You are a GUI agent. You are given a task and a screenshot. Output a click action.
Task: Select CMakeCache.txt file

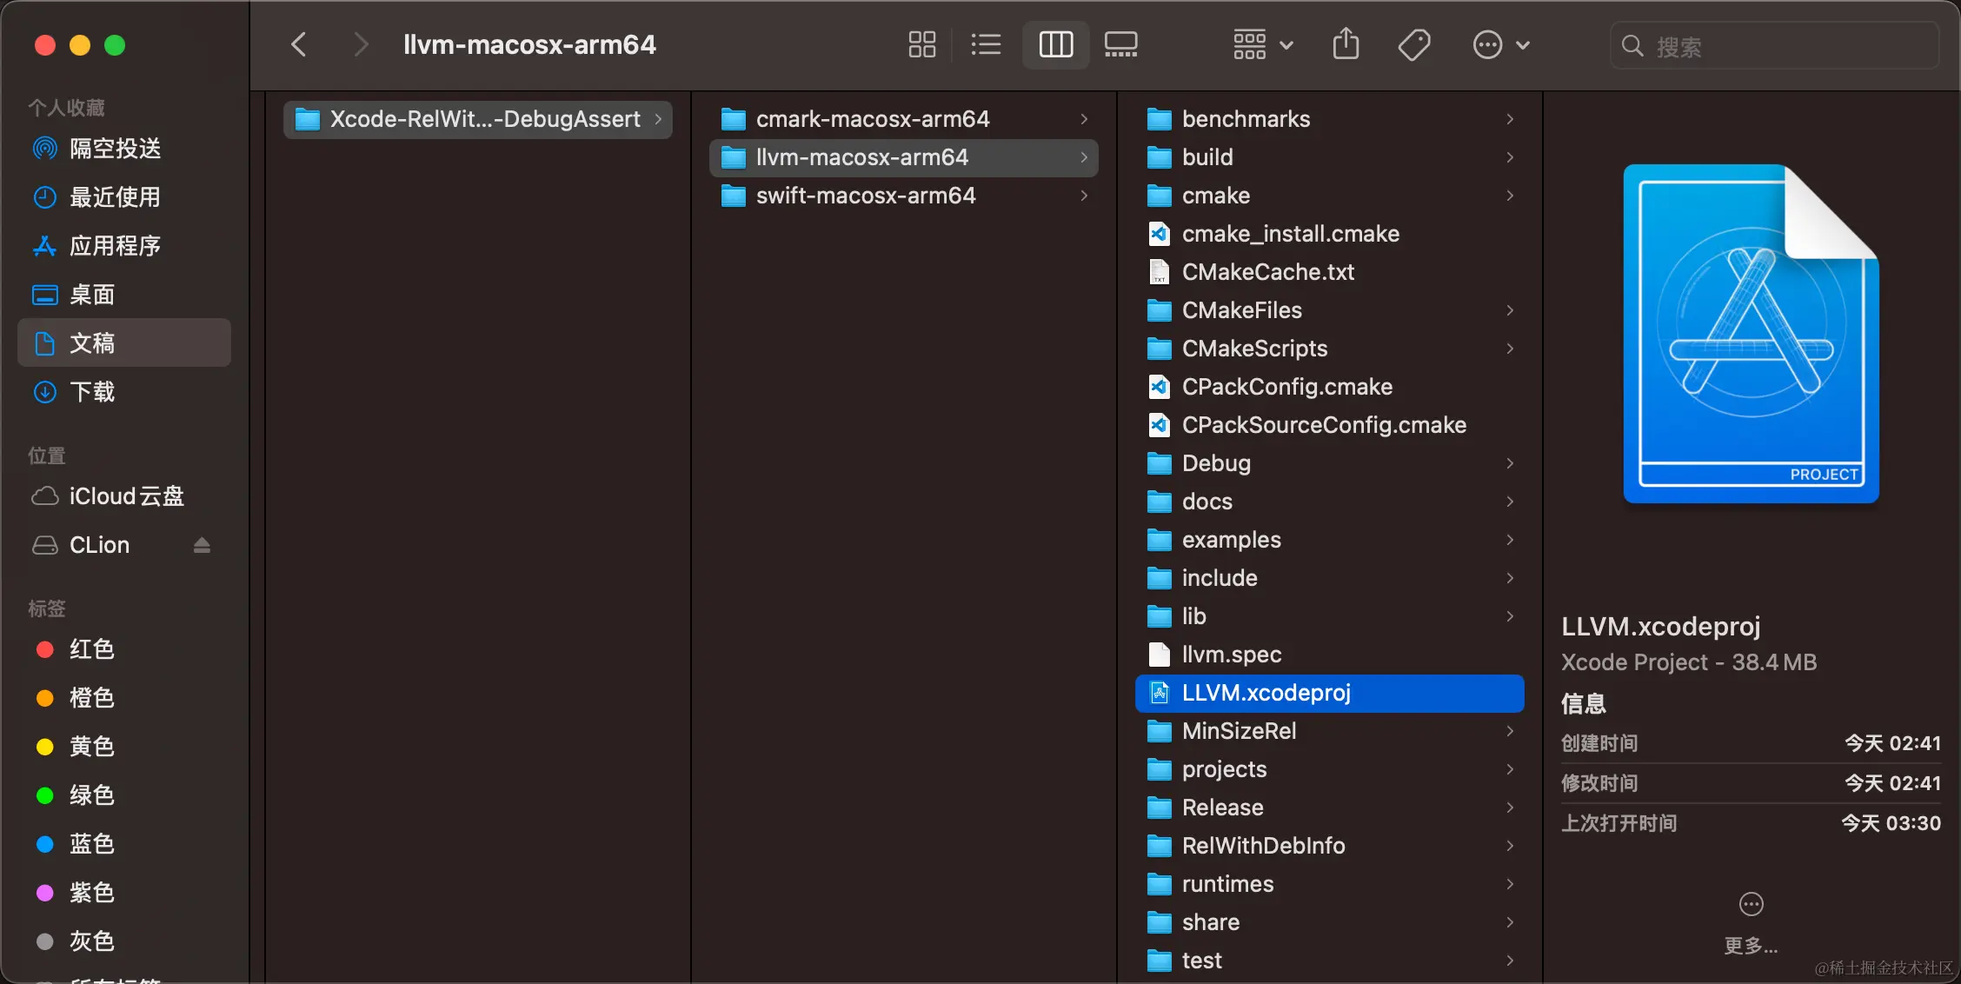coord(1330,272)
